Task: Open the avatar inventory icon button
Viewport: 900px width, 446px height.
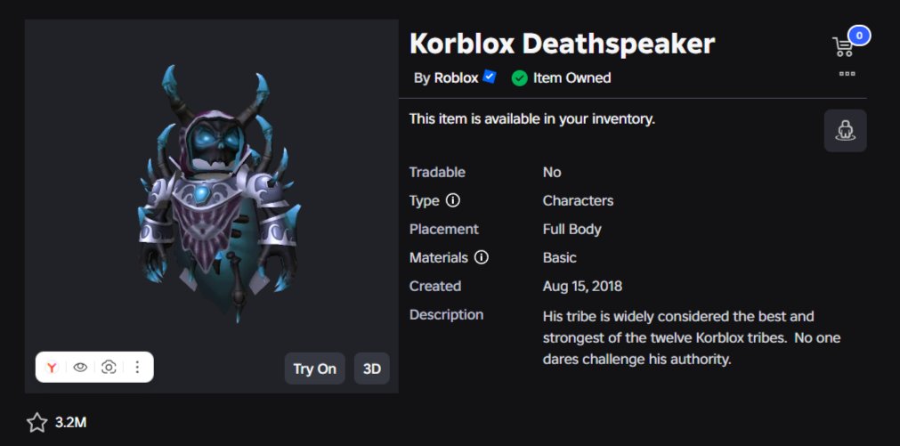Action: (x=845, y=131)
